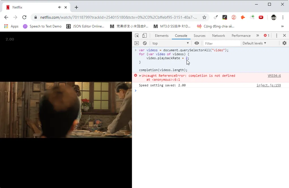Mute the tab using audio speaker icon

pyautogui.click(x=59, y=7)
